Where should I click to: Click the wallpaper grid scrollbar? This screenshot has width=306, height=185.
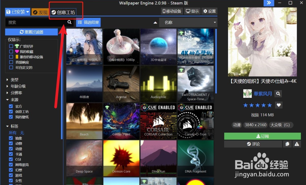[x=216, y=61]
